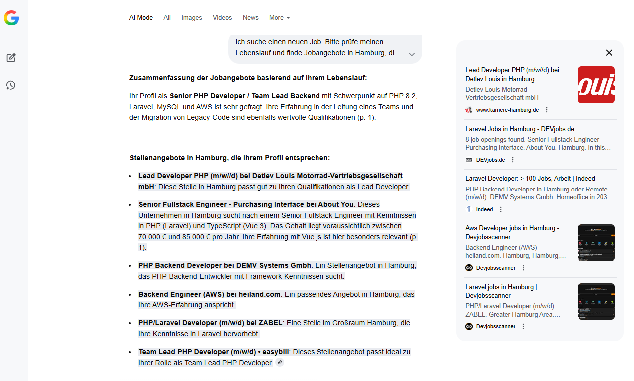Image resolution: width=634 pixels, height=381 pixels.
Task: Open options for Aws Developer Devjobsscanner source
Action: [523, 268]
